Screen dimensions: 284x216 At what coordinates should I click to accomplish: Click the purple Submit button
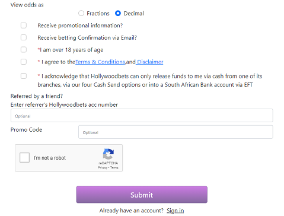coord(142,195)
